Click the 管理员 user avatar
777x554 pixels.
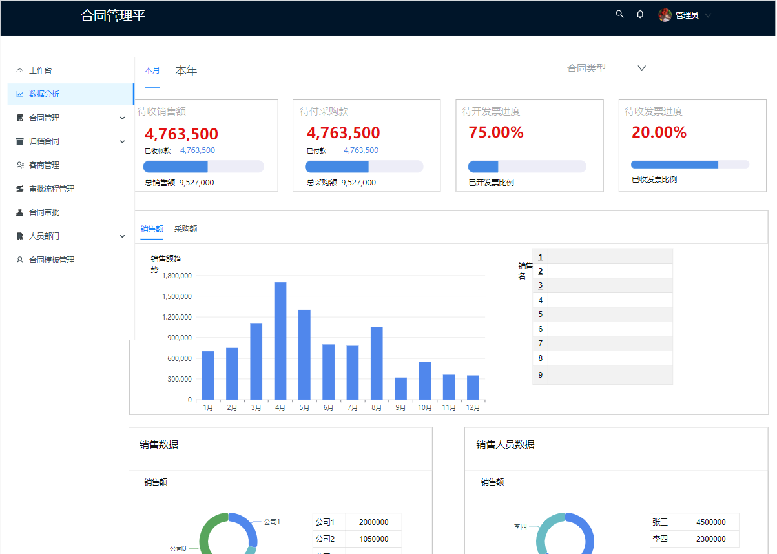[x=665, y=15]
